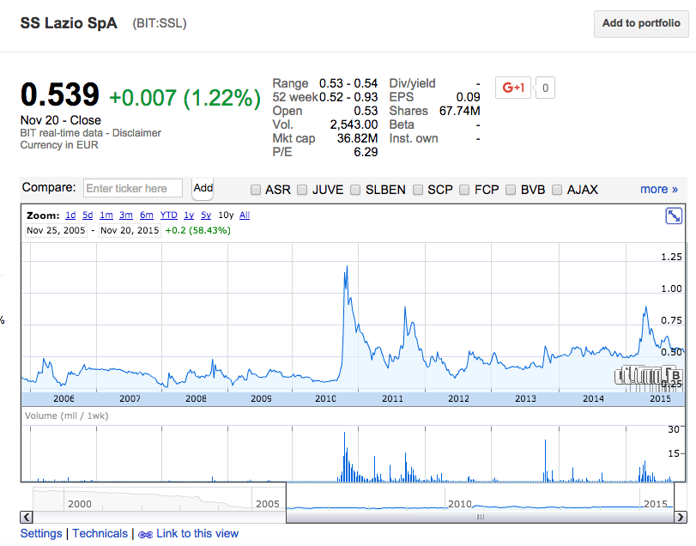Toggle BVB comparison checkbox
This screenshot has width=696, height=546.
[x=511, y=190]
